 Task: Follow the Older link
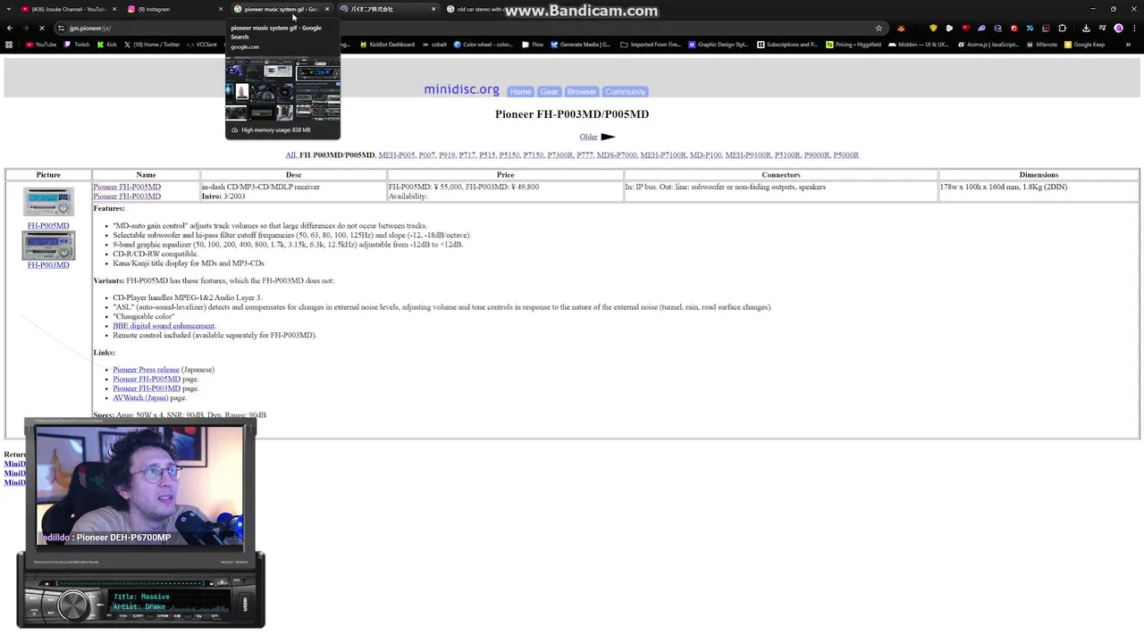[x=588, y=137]
